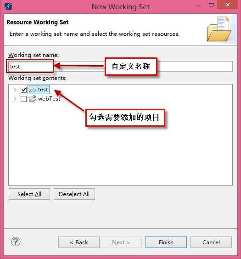Close the New Working Set dialog
The width and height of the screenshot is (241, 259).
tap(228, 5)
